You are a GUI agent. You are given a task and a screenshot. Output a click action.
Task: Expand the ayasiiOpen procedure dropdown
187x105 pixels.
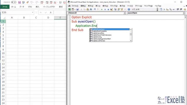click(184, 13)
